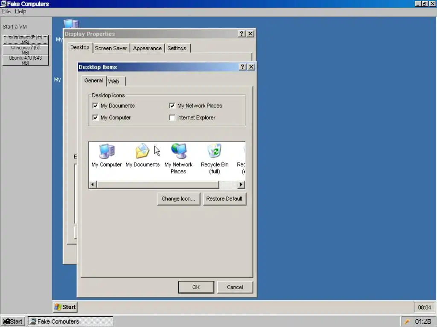Open the XP Start menu inside the VM

coord(65,307)
